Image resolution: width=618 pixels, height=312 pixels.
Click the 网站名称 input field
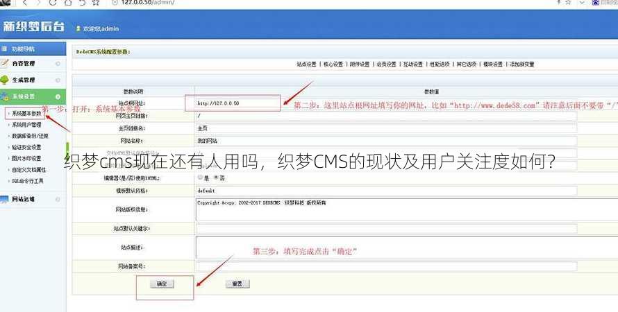coord(386,141)
